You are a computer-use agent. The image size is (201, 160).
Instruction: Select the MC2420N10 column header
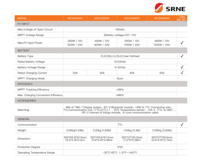(75, 18)
